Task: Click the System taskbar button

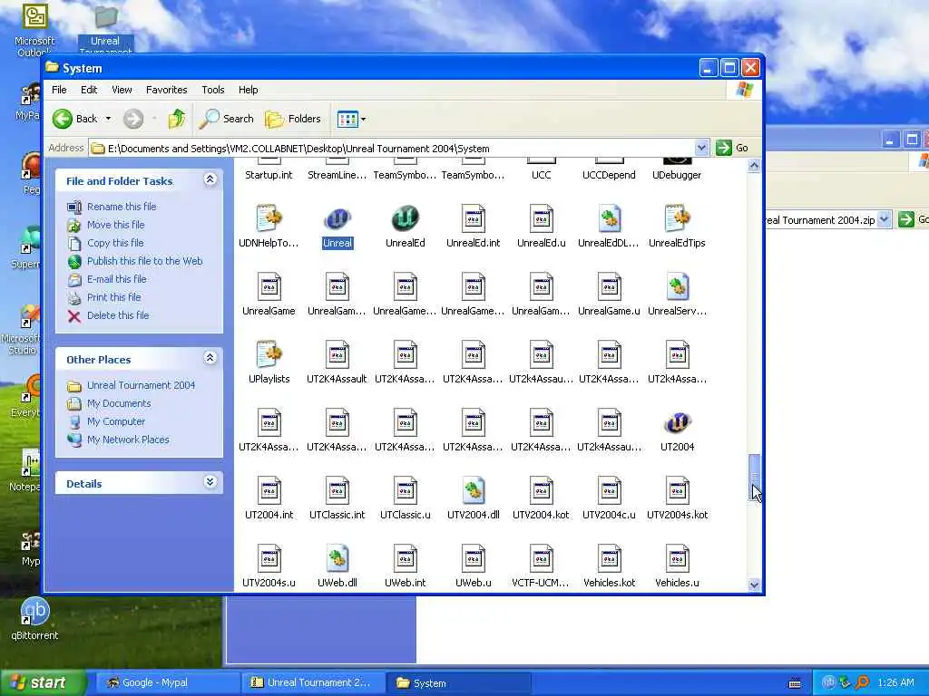Action: (457, 683)
